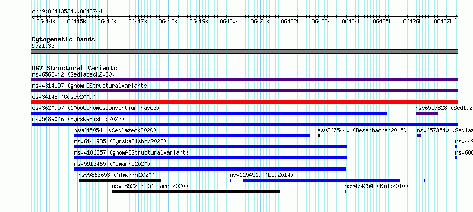This screenshot has height=212, width=473.
Task: Click the black nsv5863653 bar
Action: 120,180
